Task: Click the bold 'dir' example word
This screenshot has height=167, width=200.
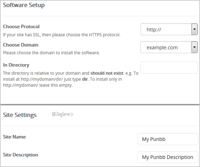Action: [x=85, y=79]
